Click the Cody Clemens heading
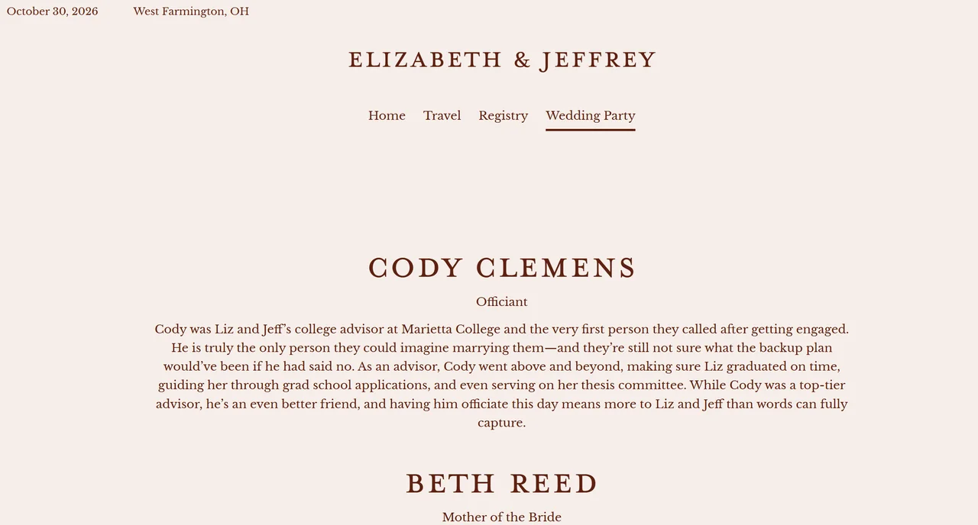Image resolution: width=978 pixels, height=525 pixels. coord(502,268)
